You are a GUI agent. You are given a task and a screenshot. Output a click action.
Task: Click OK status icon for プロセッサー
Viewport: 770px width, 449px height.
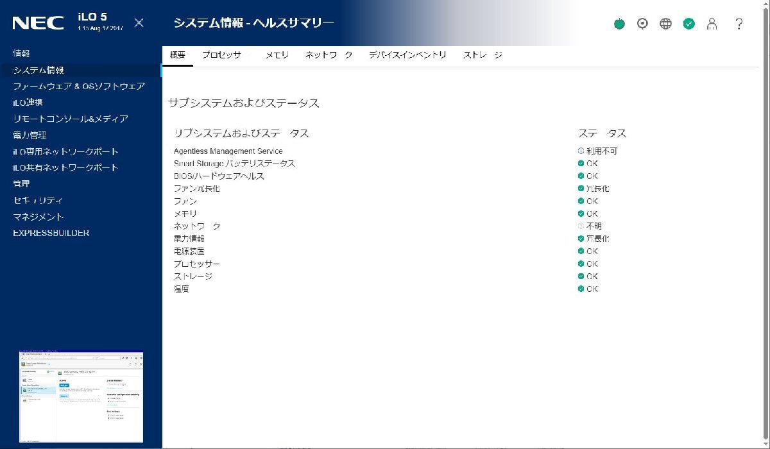[x=581, y=264]
